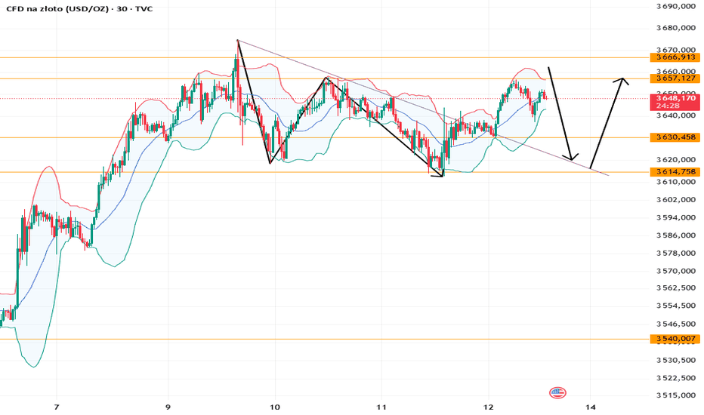Select the 3614,758 orange price label
This screenshot has height=415, width=704.
click(675, 172)
